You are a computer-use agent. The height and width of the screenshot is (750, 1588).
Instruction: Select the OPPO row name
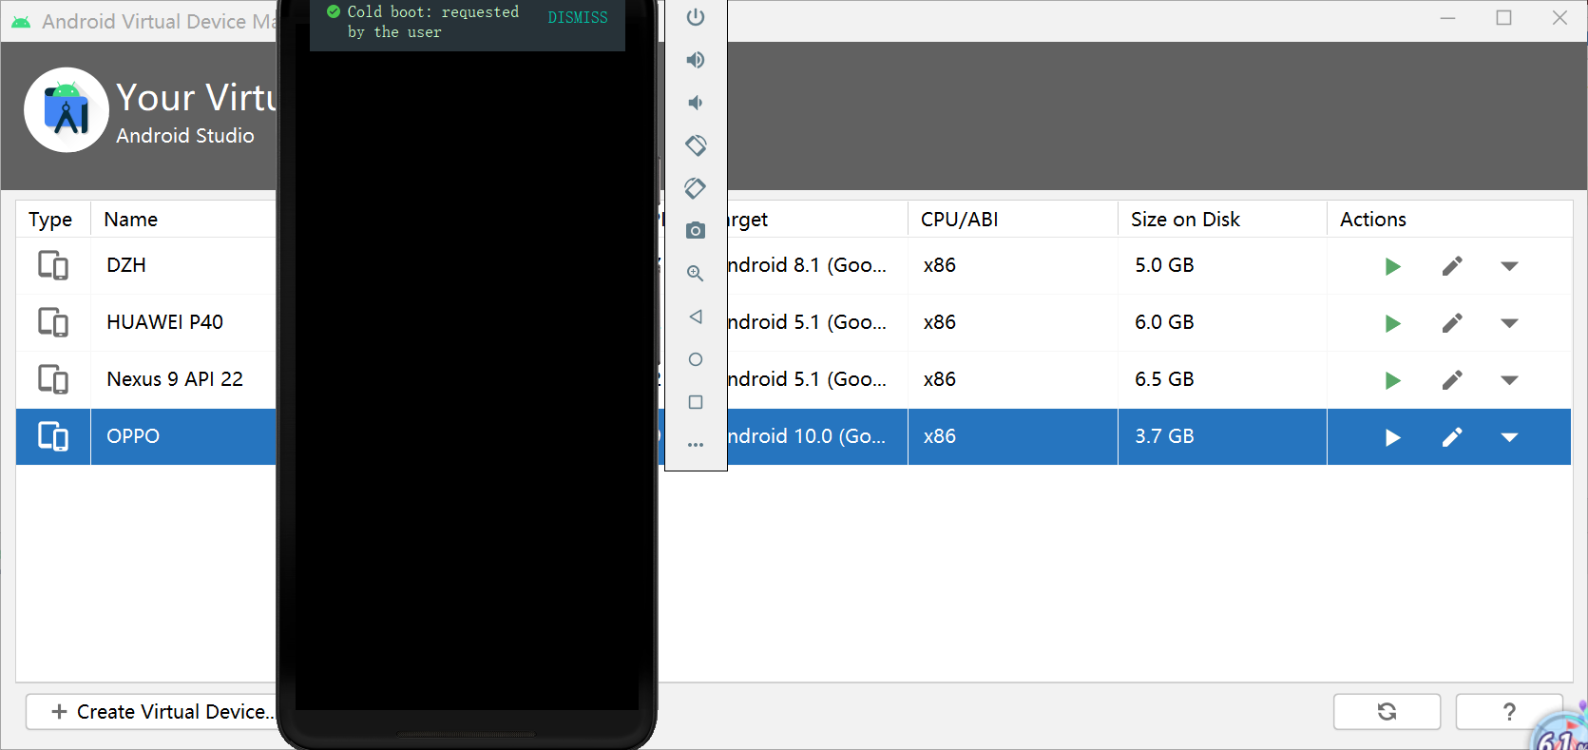click(133, 436)
